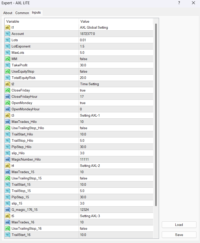
Task: Toggle the CloseFriday true value
Action: 116,90
